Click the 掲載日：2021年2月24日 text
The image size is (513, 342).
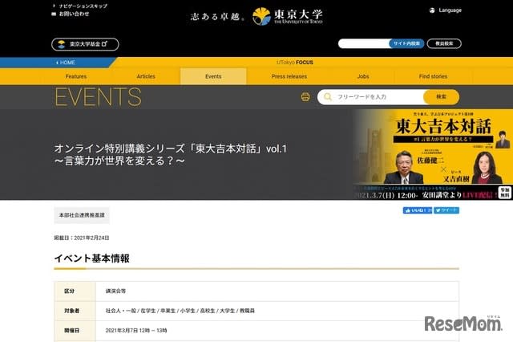click(82, 238)
